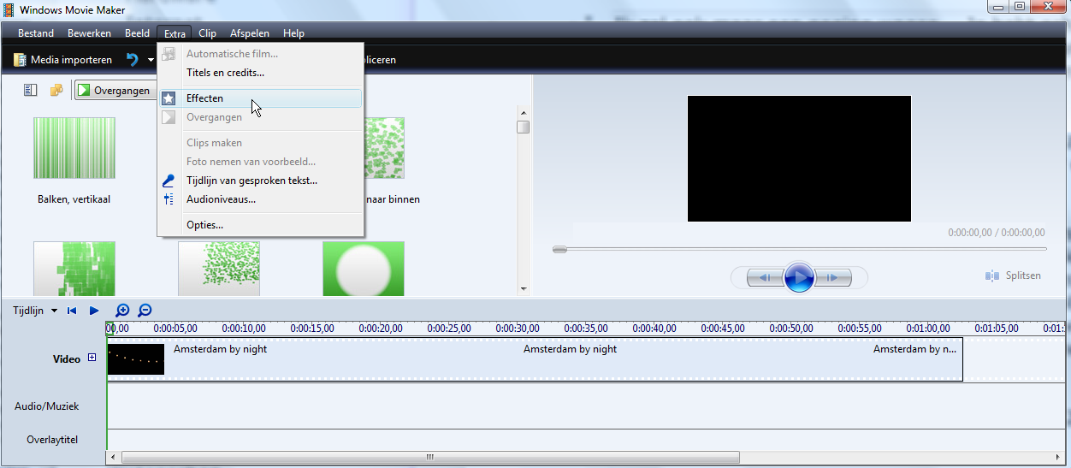Select Opties in the Extra menu

(x=204, y=225)
